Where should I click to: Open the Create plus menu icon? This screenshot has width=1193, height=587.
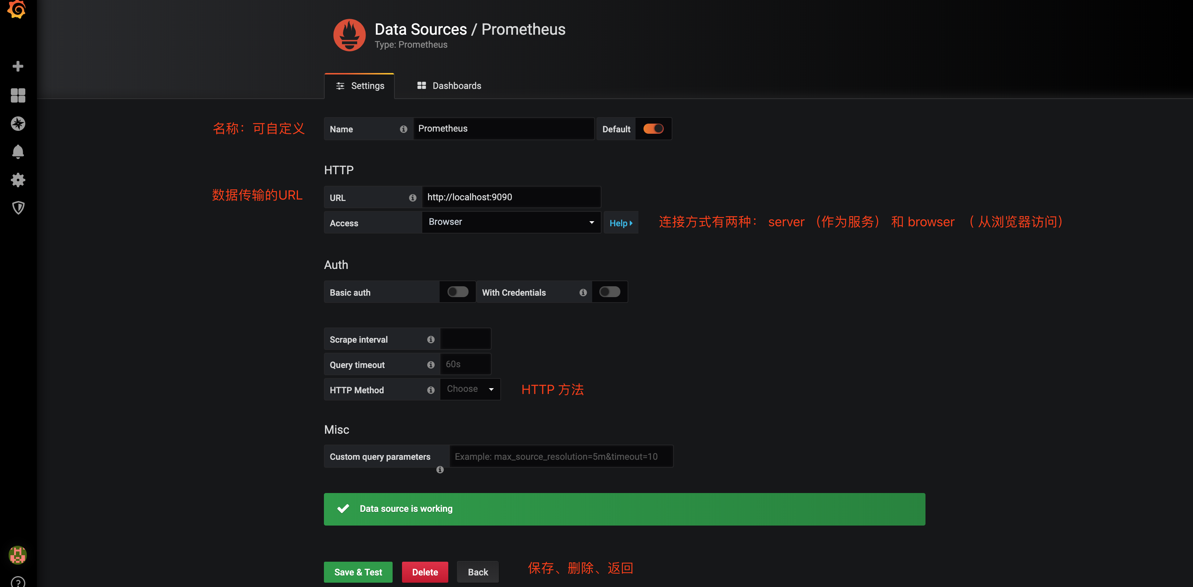(18, 66)
